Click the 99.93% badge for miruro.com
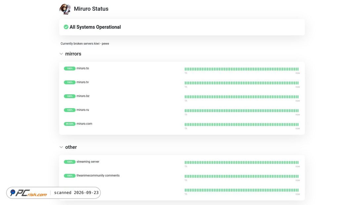Screen dimensions: 364x205 (69, 124)
